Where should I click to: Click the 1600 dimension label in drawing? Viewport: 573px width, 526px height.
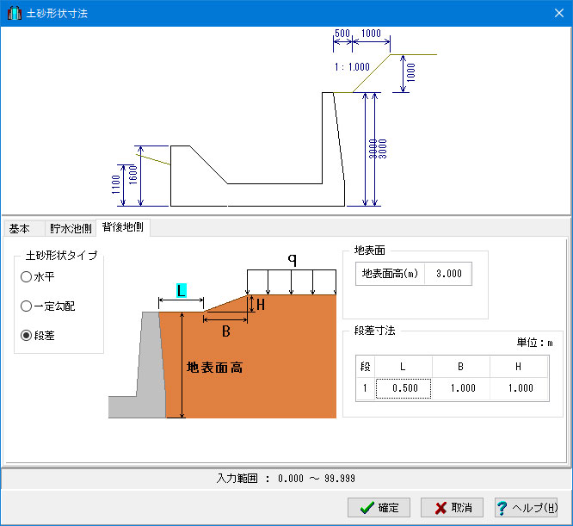[133, 175]
